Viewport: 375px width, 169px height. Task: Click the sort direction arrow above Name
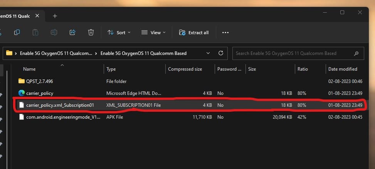pos(62,65)
